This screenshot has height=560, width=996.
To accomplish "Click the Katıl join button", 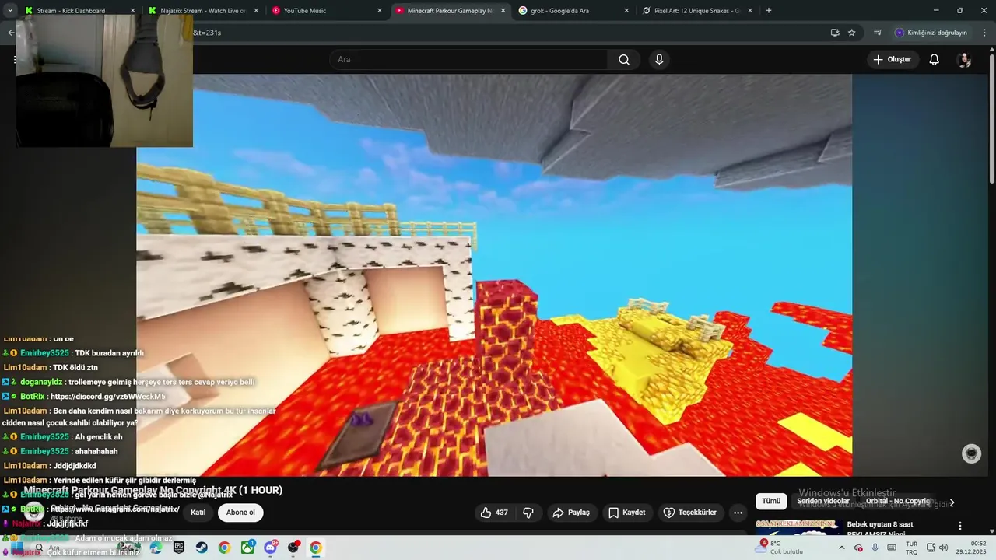I will point(198,513).
